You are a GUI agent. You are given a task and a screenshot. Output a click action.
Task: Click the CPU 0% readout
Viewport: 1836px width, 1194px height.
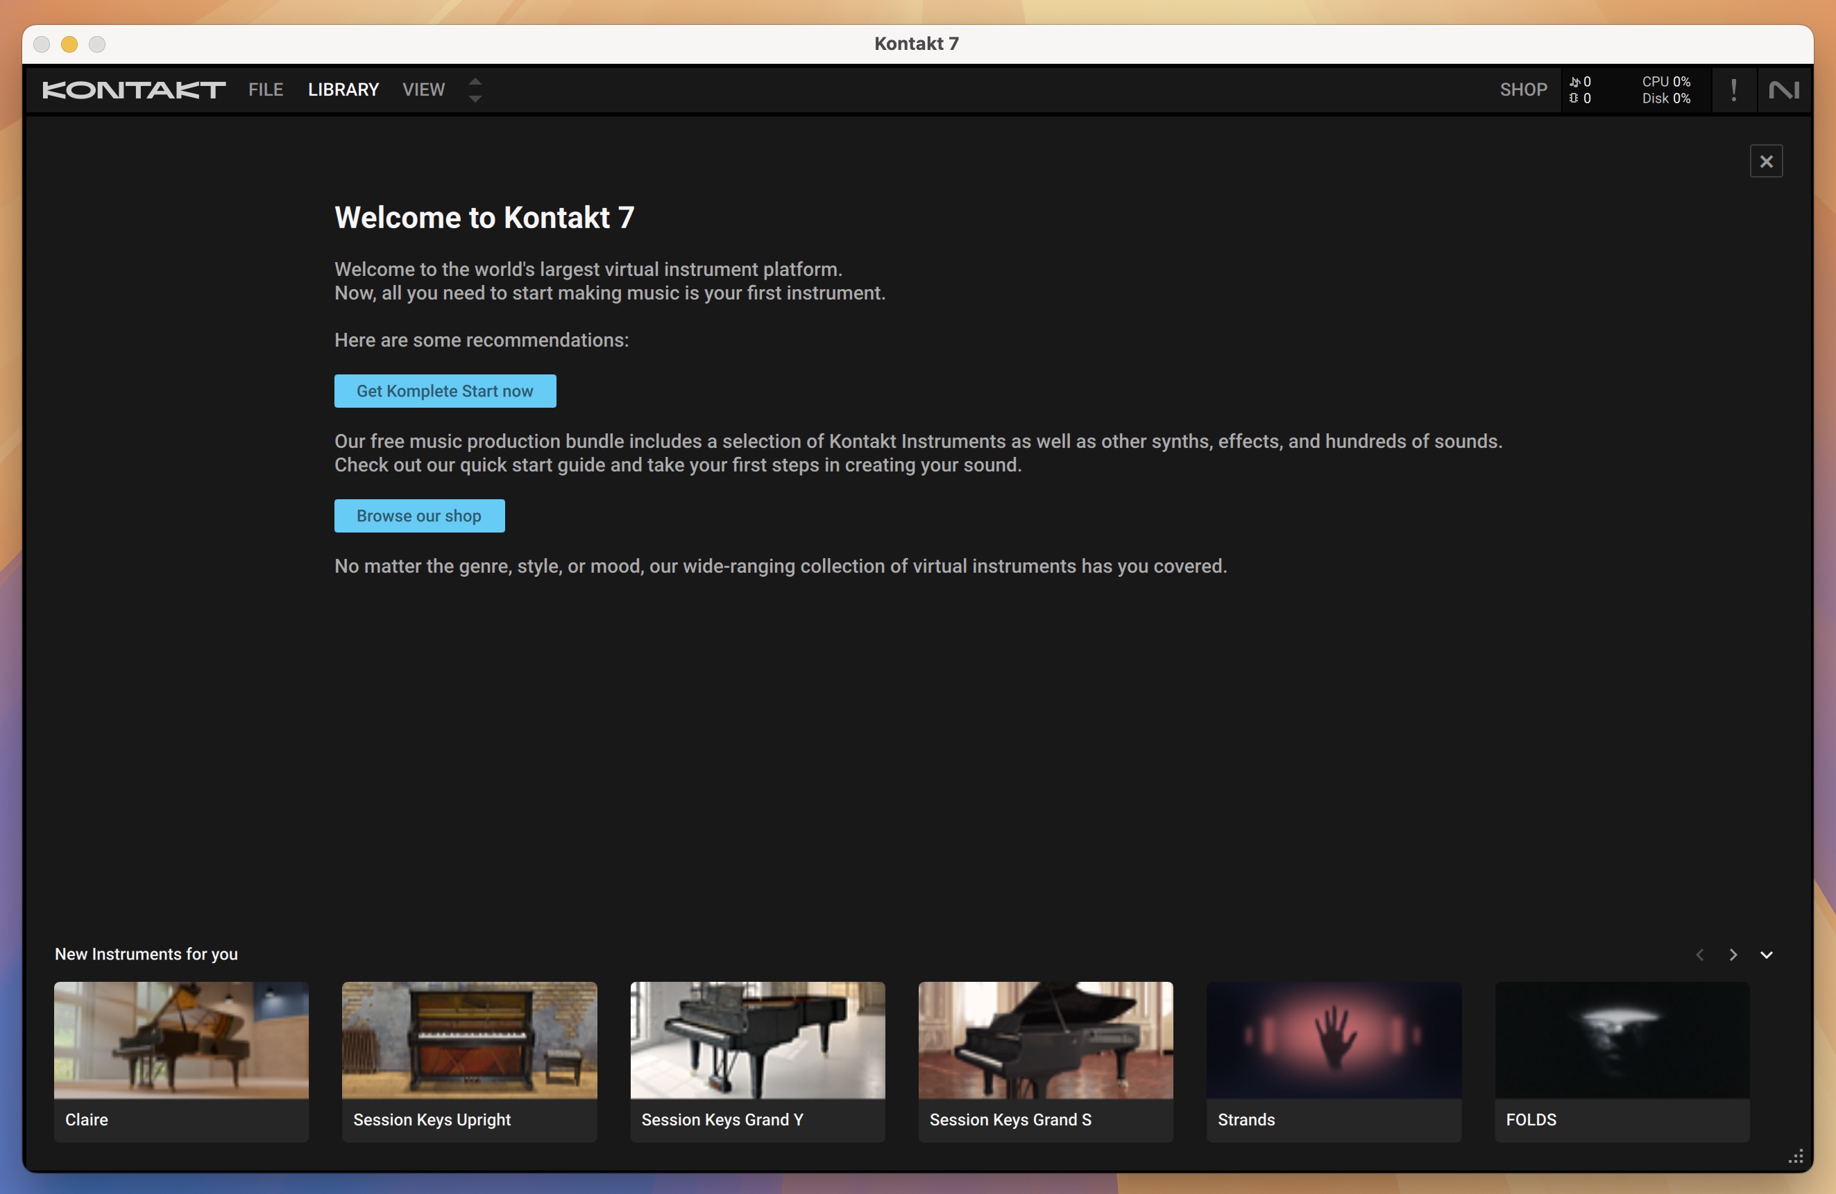[1665, 82]
